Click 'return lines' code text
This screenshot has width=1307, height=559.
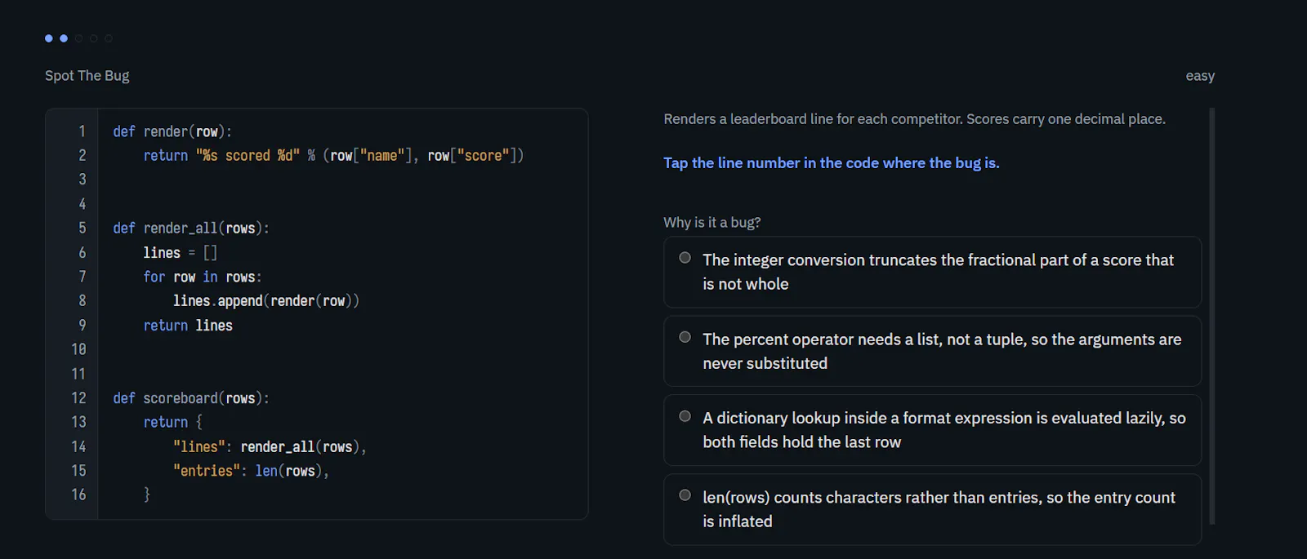(x=188, y=325)
